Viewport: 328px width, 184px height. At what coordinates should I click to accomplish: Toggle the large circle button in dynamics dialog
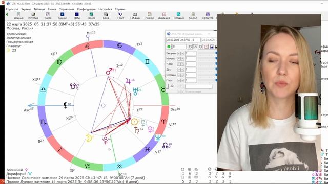(x=200, y=47)
